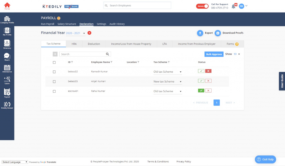
Task: Filter by Tax Scheme column
Action: [169, 62]
